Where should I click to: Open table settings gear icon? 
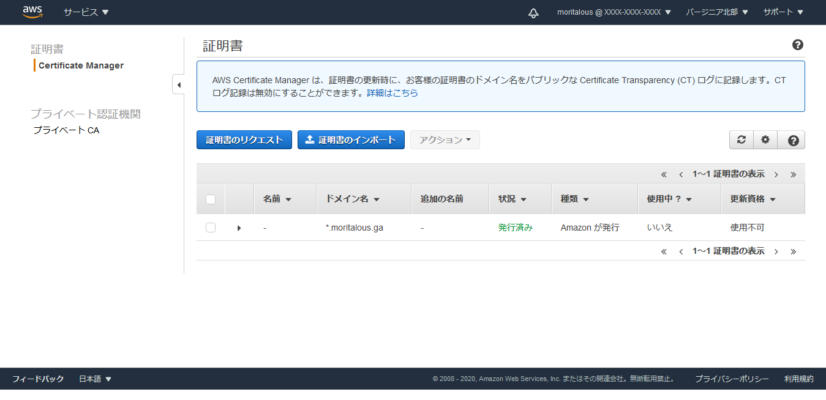click(765, 140)
